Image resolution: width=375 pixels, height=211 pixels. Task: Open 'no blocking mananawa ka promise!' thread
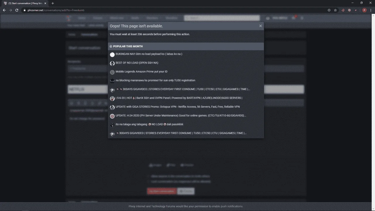coord(155,80)
